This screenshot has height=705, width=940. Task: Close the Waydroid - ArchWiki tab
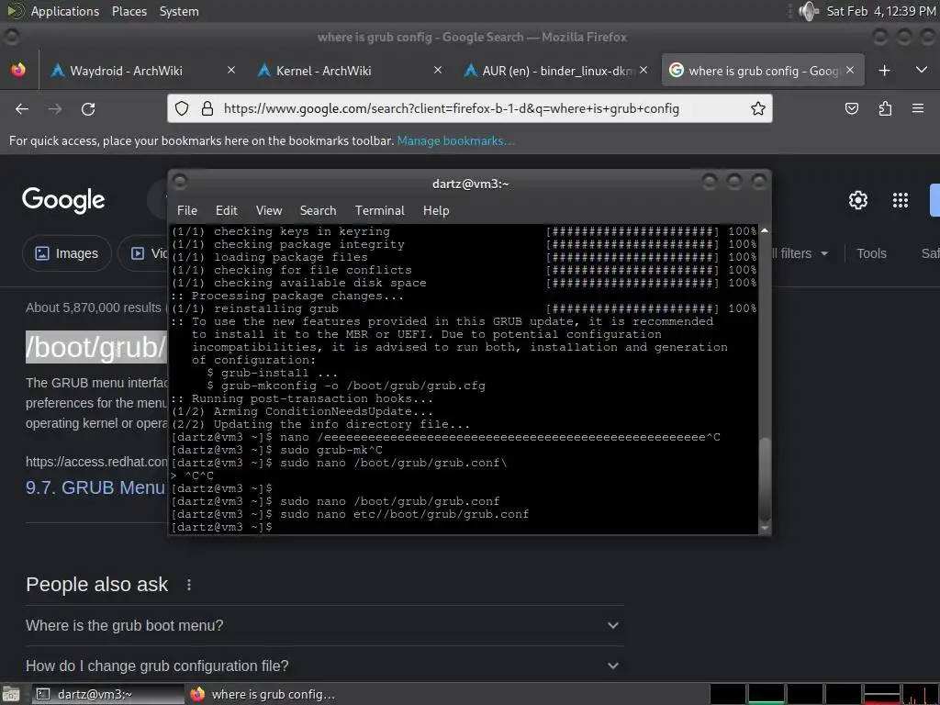coord(230,70)
